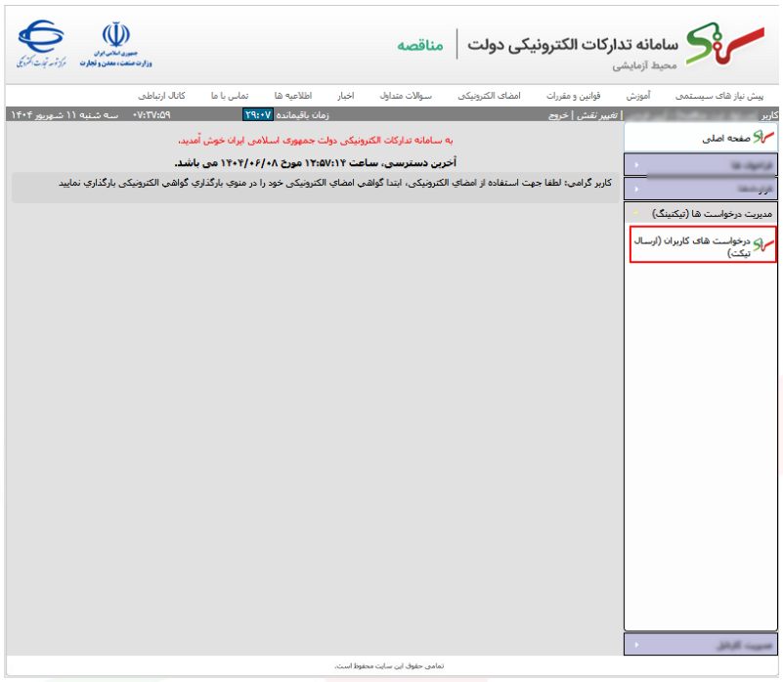Click the Setad logo in the header
Viewport: 783px width, 682px height.
click(725, 43)
